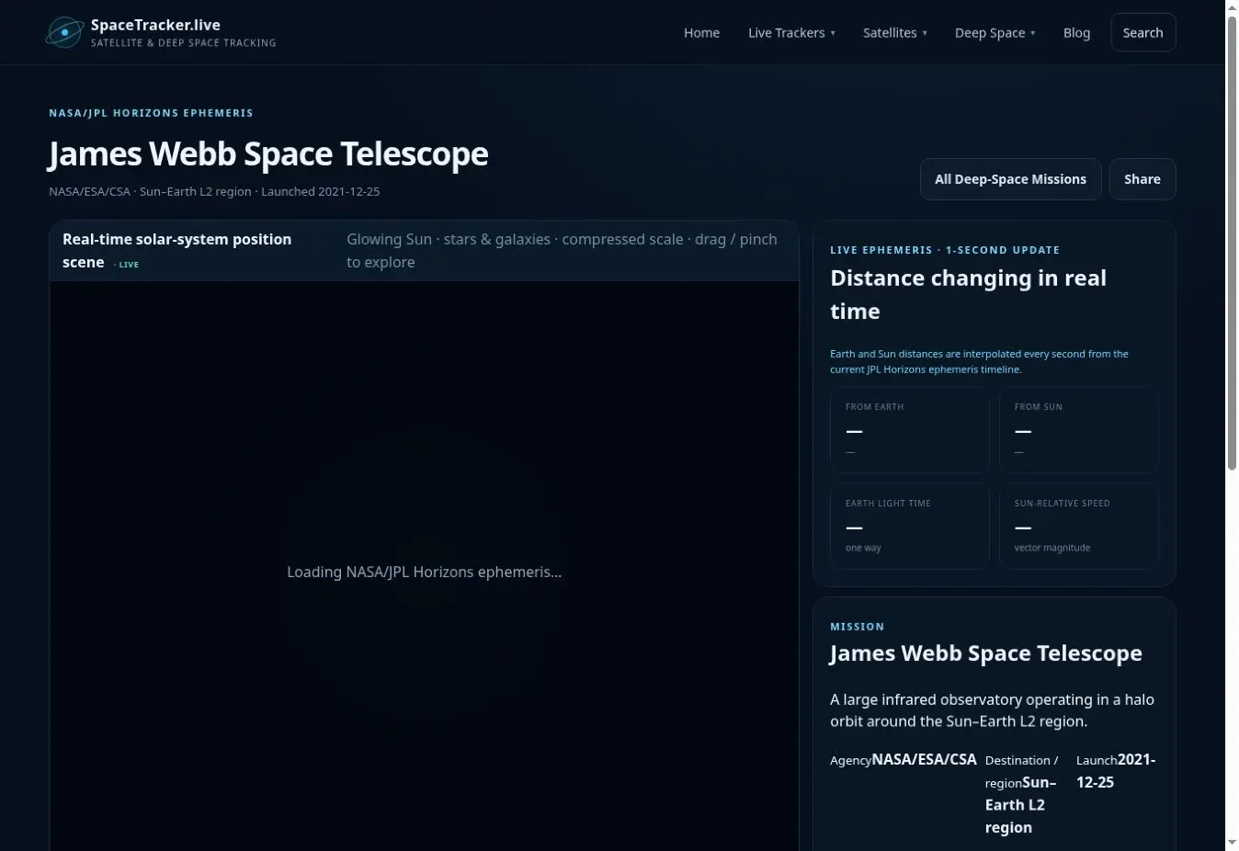Click the MISSION section label
Viewport: 1239px width, 851px height.
coord(857,627)
